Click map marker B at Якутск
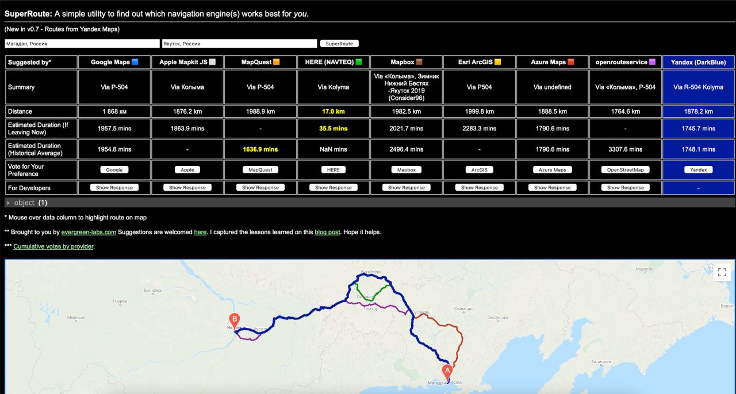Screen dimensions: 736x394 (235, 322)
